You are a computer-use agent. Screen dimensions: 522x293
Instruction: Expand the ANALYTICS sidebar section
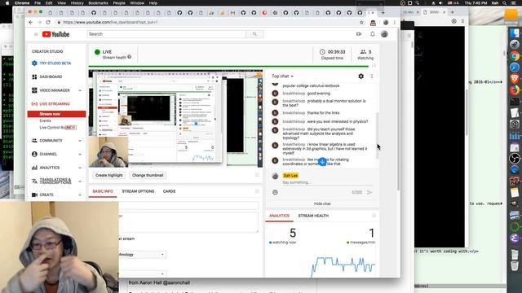80,168
